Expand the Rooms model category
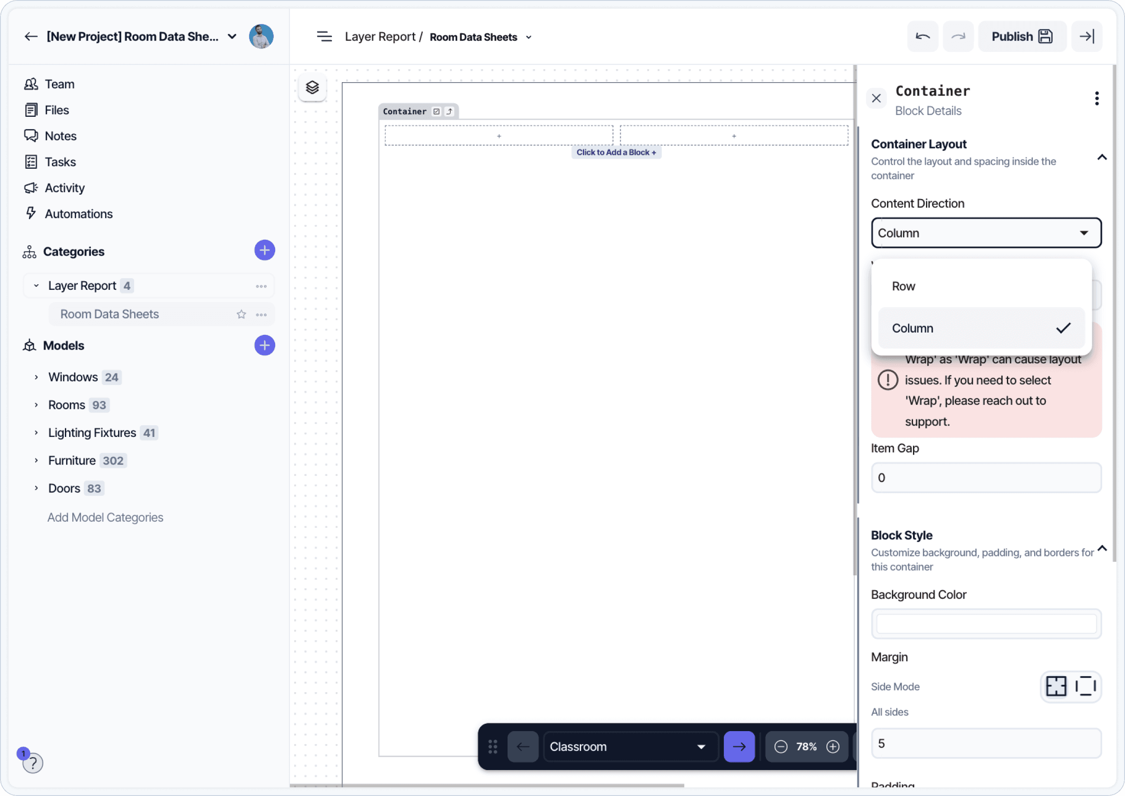1125x796 pixels. point(36,405)
